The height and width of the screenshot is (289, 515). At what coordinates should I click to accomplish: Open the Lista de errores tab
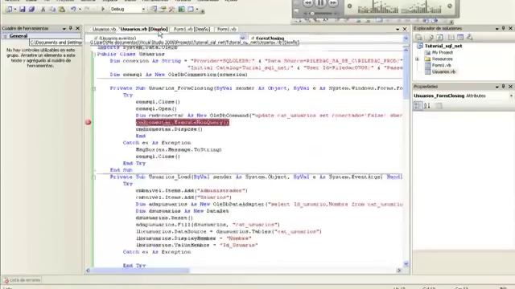pos(22,280)
